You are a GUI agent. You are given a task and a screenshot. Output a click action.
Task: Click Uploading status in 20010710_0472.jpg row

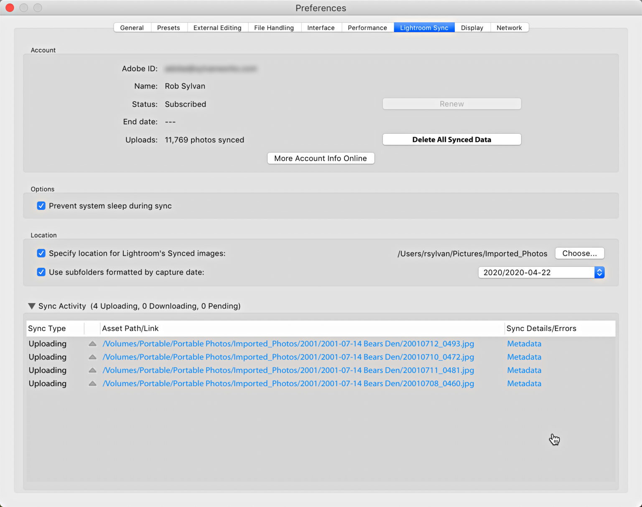pos(48,357)
